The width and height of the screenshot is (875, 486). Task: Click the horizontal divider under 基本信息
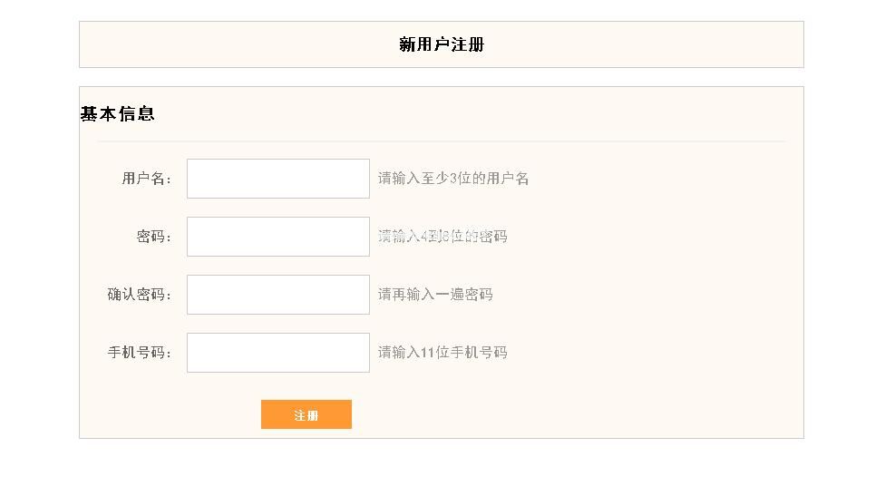442,141
